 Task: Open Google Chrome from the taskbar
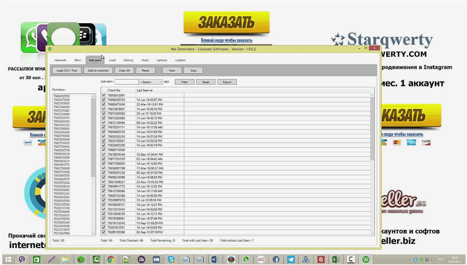click(x=111, y=259)
